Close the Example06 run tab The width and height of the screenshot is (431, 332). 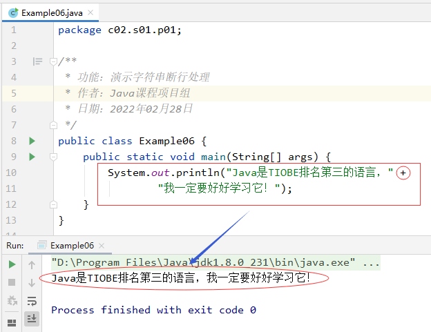102,246
